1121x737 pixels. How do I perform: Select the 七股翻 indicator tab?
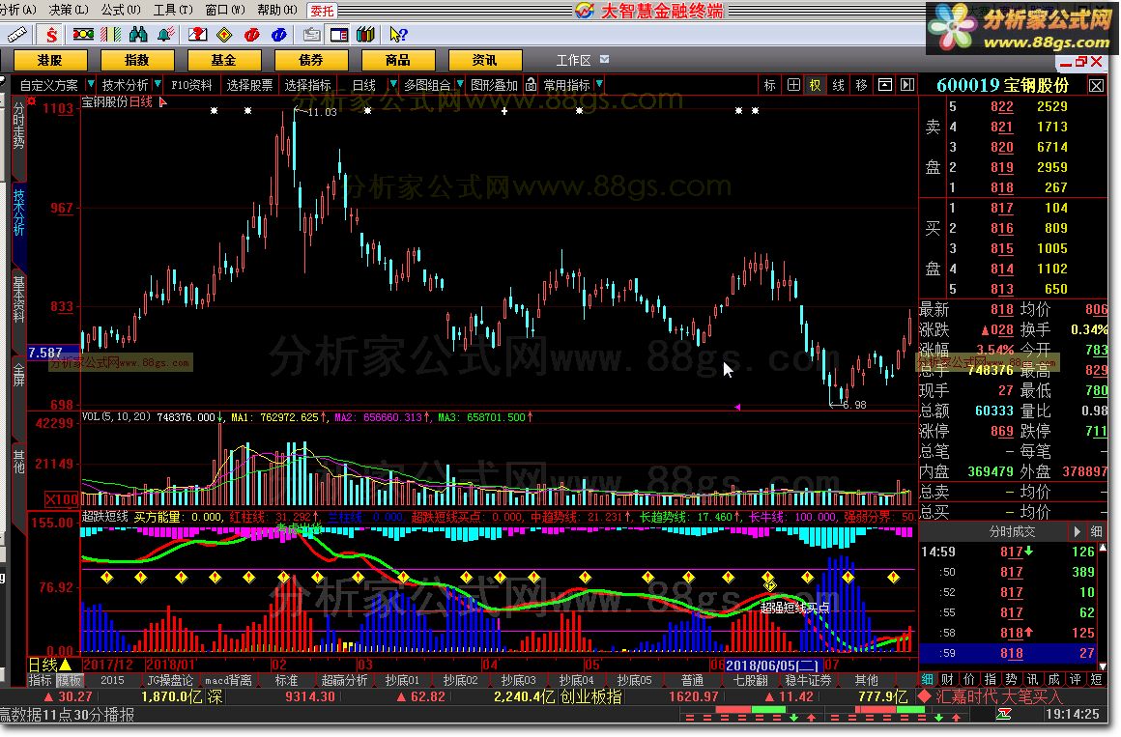(750, 680)
